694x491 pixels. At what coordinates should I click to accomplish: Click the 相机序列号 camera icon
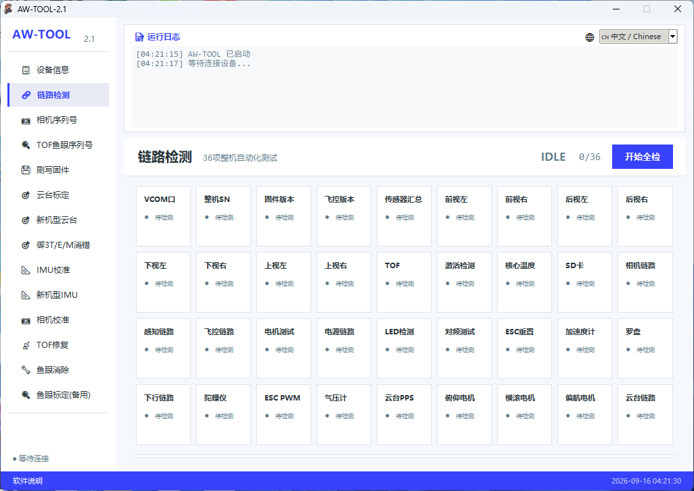click(26, 120)
